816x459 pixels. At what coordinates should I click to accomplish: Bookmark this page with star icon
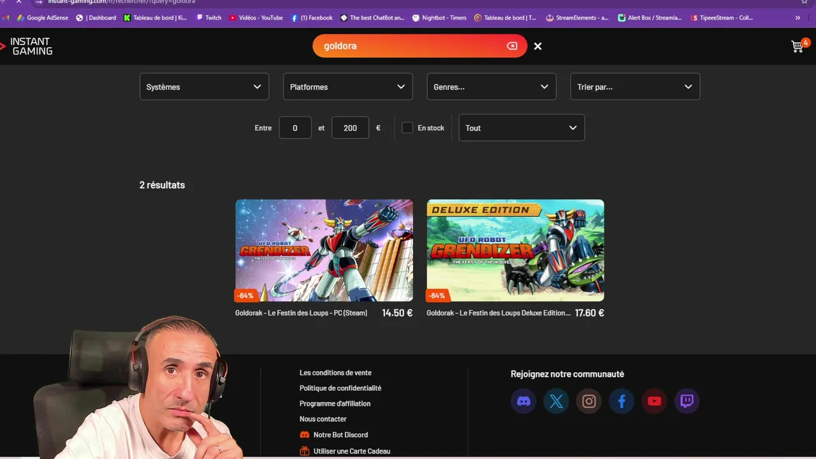coord(805,2)
